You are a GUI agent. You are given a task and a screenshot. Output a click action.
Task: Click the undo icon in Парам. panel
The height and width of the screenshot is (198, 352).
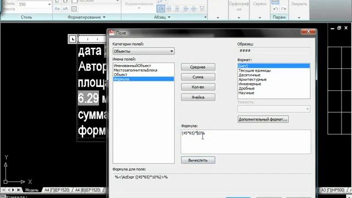point(276,9)
